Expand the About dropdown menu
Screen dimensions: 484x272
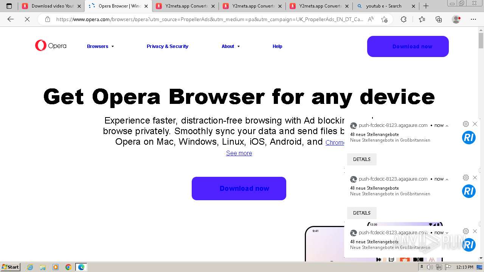click(231, 46)
